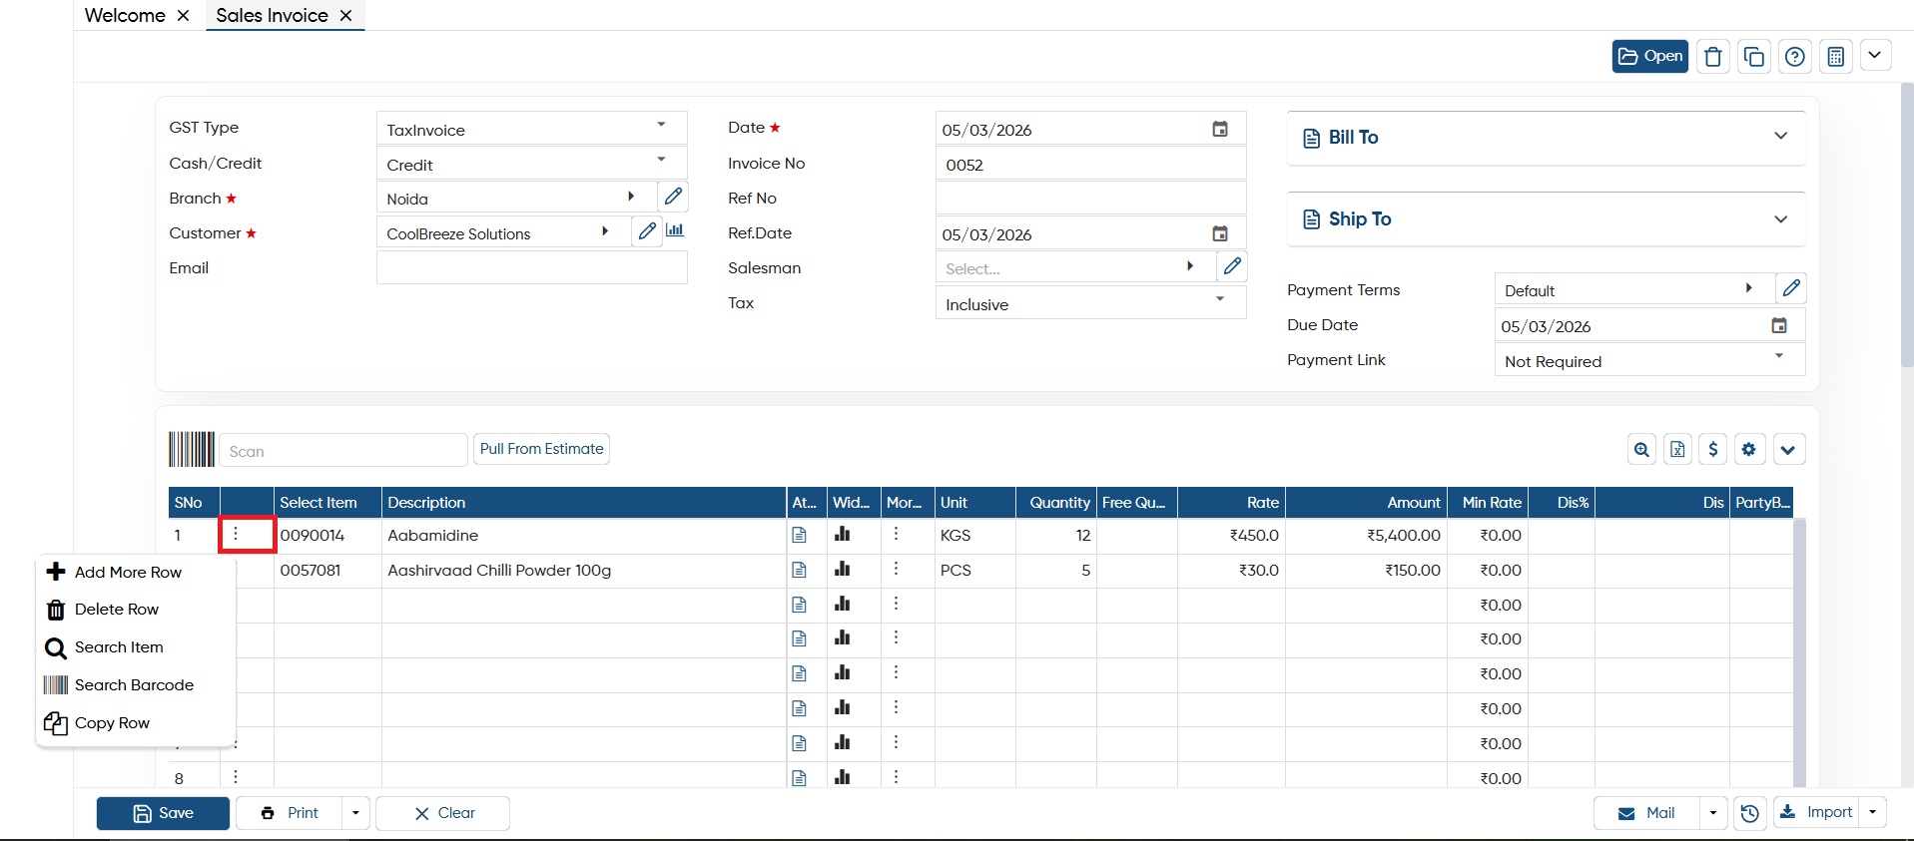Click into the Scan barcode input field

(343, 451)
